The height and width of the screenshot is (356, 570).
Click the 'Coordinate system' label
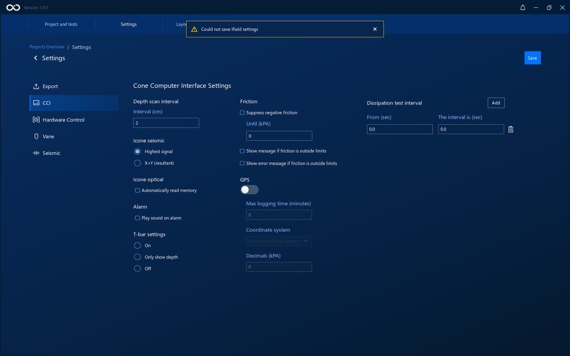pyautogui.click(x=268, y=230)
